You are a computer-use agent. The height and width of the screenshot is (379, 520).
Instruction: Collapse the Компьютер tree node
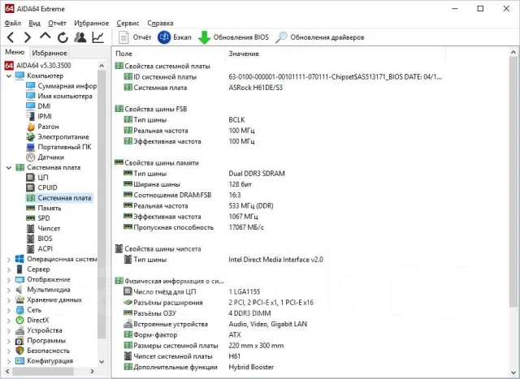tap(9, 75)
